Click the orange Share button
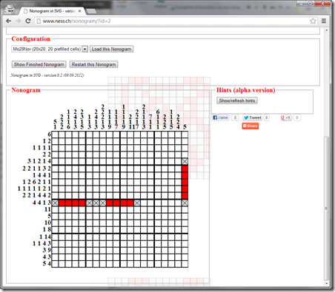 pyautogui.click(x=250, y=126)
